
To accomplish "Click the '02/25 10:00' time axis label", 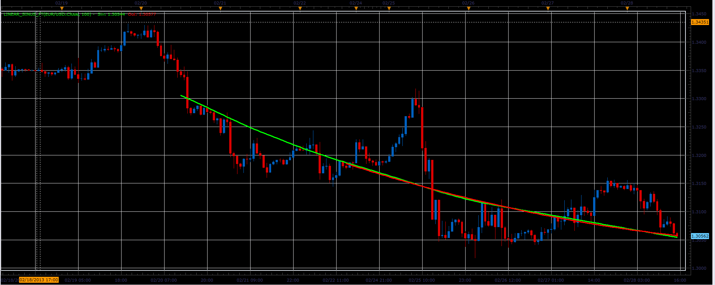I will click(x=422, y=280).
